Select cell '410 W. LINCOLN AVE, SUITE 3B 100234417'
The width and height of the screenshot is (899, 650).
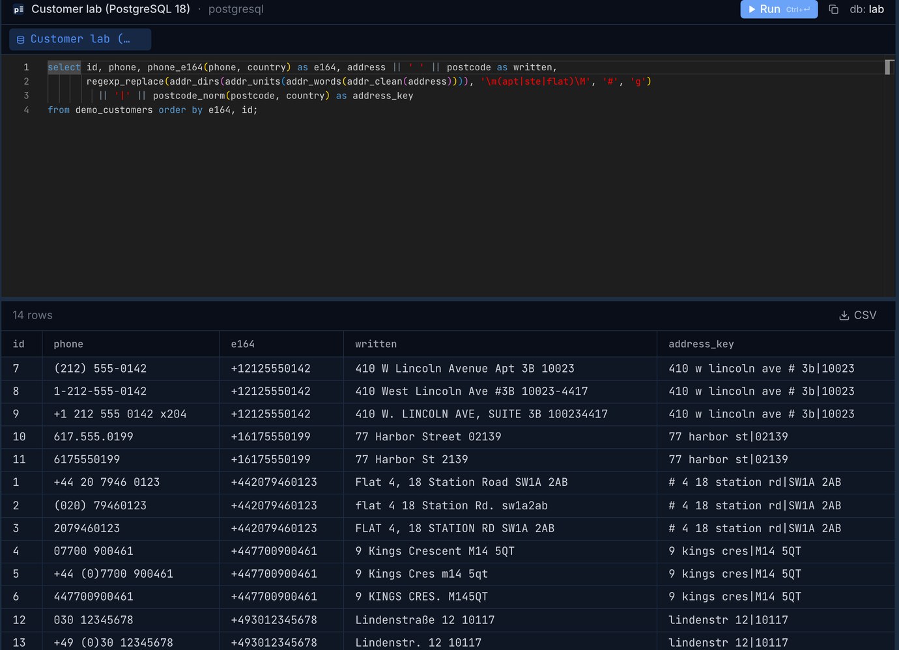coord(500,414)
